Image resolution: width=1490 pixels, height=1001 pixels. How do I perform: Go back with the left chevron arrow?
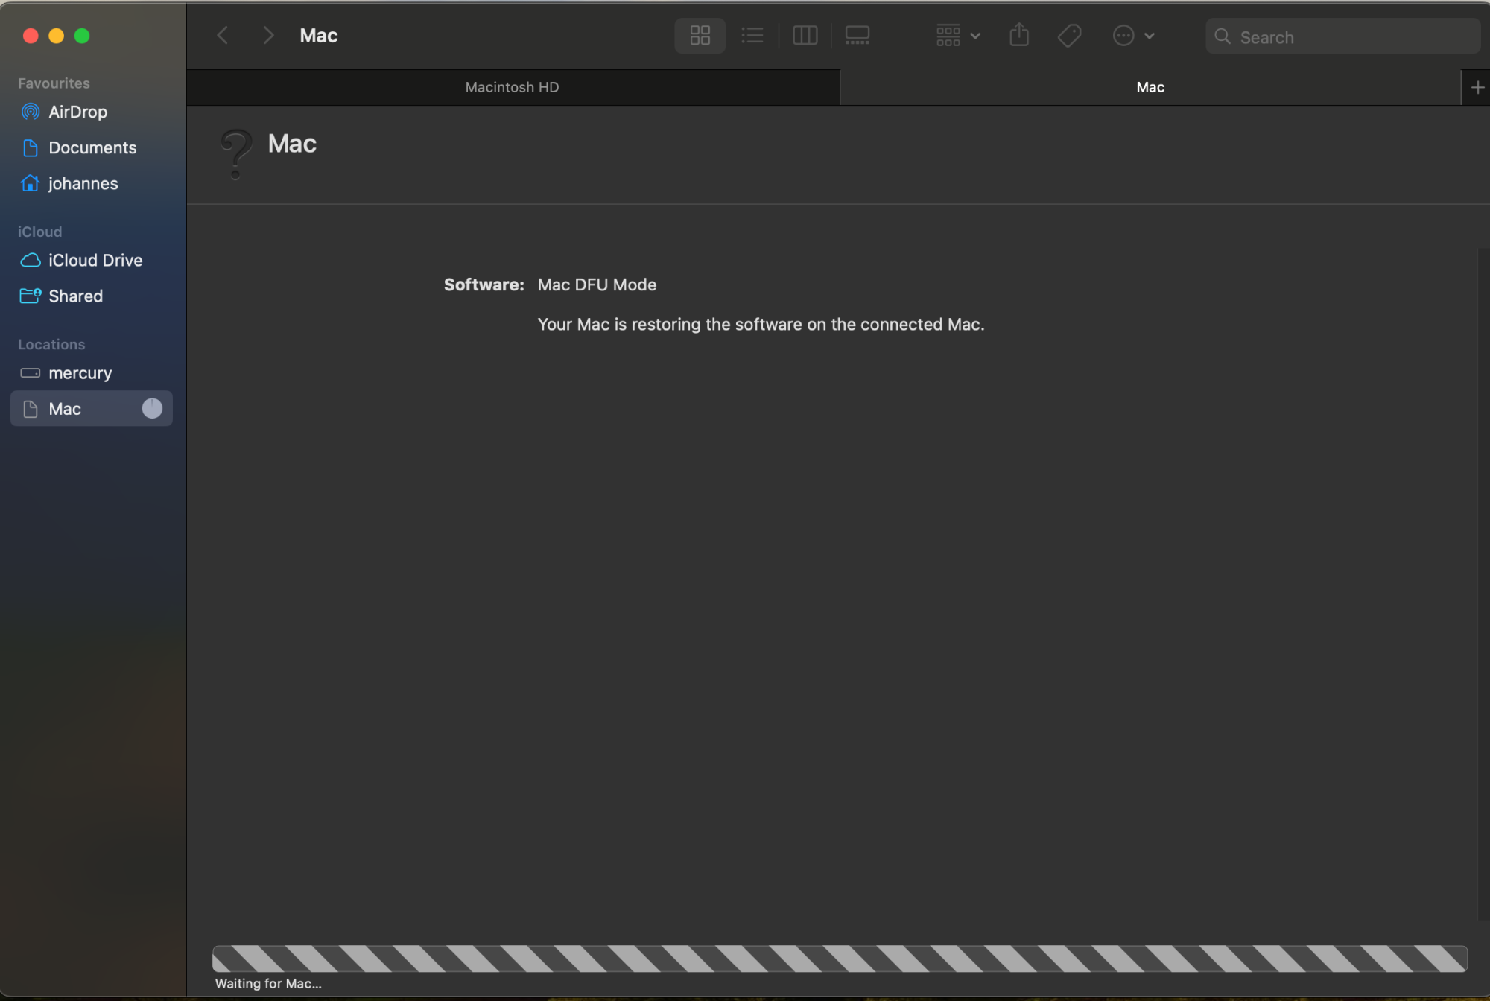click(222, 35)
